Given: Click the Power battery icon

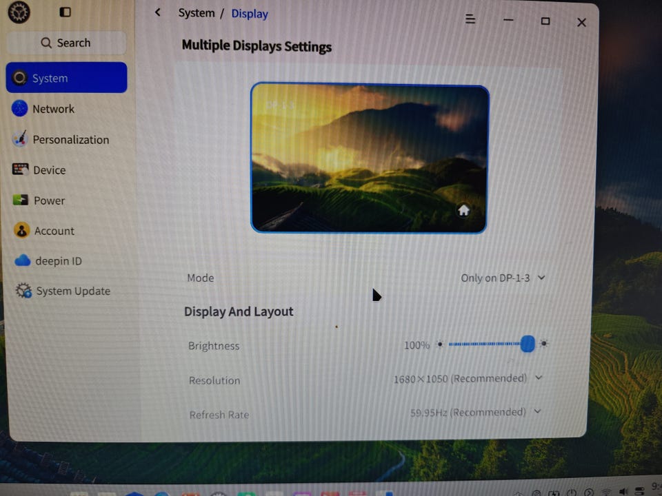Looking at the screenshot, I should [20, 200].
